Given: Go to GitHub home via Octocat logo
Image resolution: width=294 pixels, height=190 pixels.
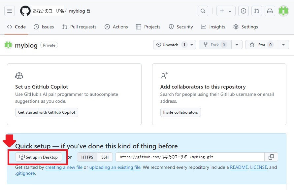Looking at the screenshot, I should point(25,11).
